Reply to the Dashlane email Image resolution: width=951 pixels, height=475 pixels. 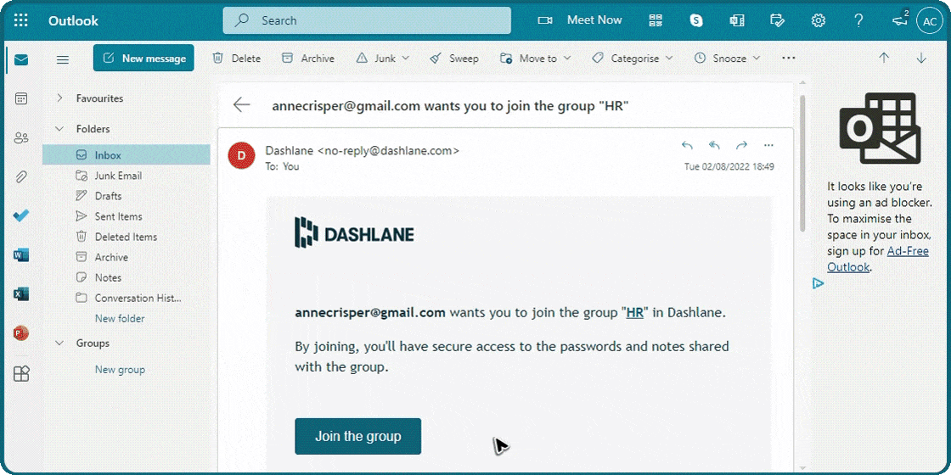pyautogui.click(x=687, y=145)
